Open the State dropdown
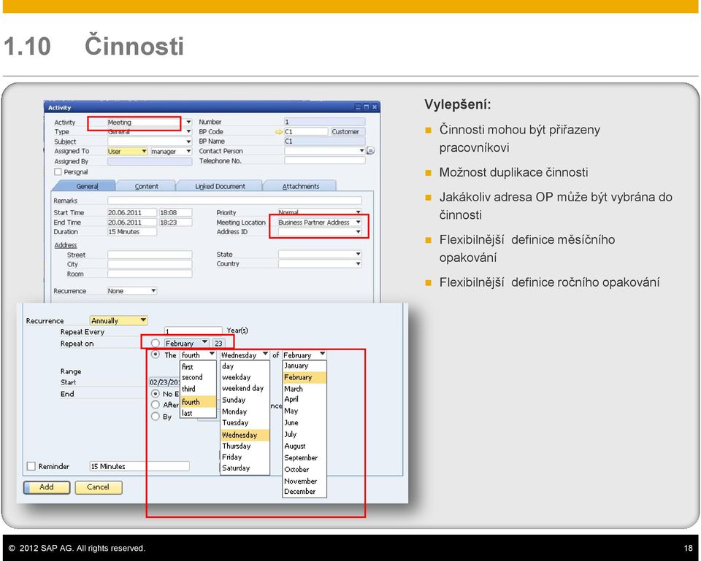 (358, 254)
